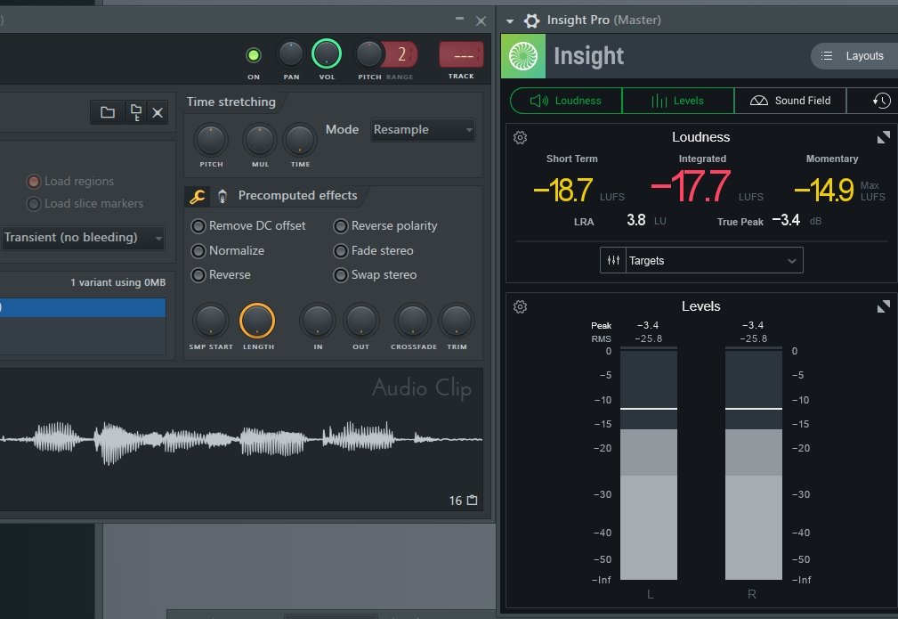Viewport: 898px width, 619px height.
Task: Click the TRACK selector display
Action: [x=461, y=55]
